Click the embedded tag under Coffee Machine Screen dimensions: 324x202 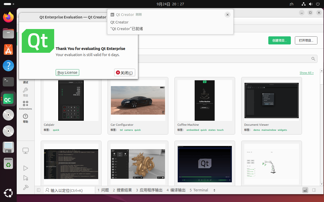(193, 130)
